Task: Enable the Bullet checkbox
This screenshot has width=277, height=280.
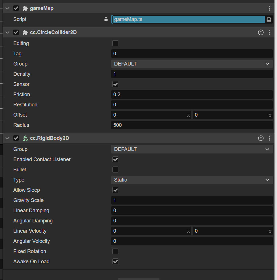Action: (115, 170)
